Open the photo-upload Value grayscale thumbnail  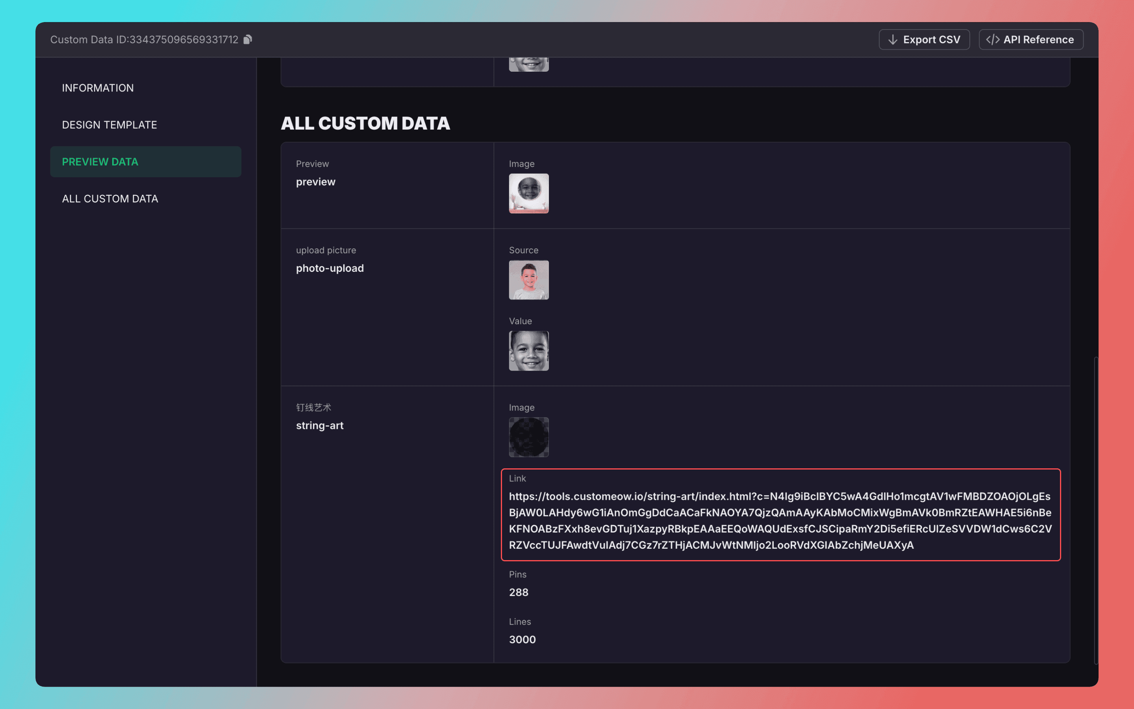pos(528,351)
